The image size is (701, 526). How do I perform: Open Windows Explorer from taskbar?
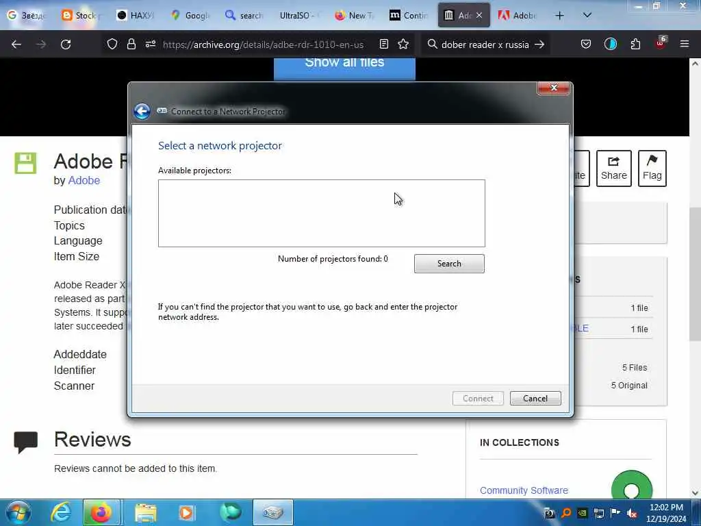pos(146,513)
